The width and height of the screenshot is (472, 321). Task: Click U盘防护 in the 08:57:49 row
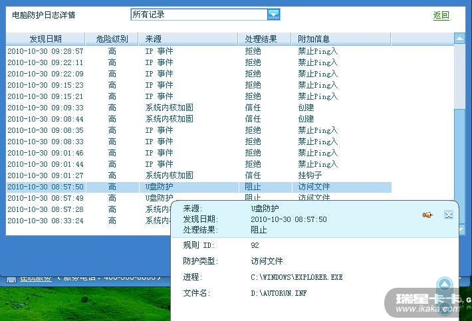[x=159, y=198]
